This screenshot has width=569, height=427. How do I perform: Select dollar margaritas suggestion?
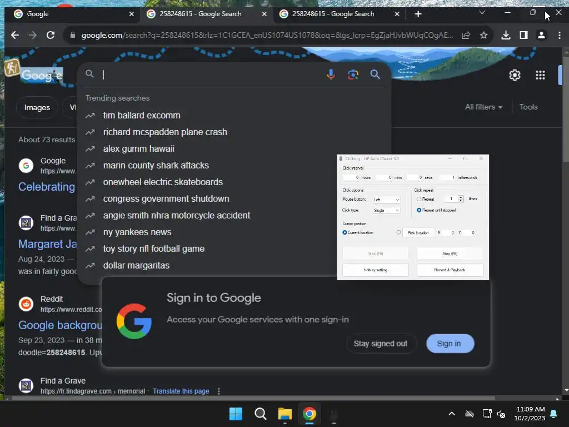136,265
